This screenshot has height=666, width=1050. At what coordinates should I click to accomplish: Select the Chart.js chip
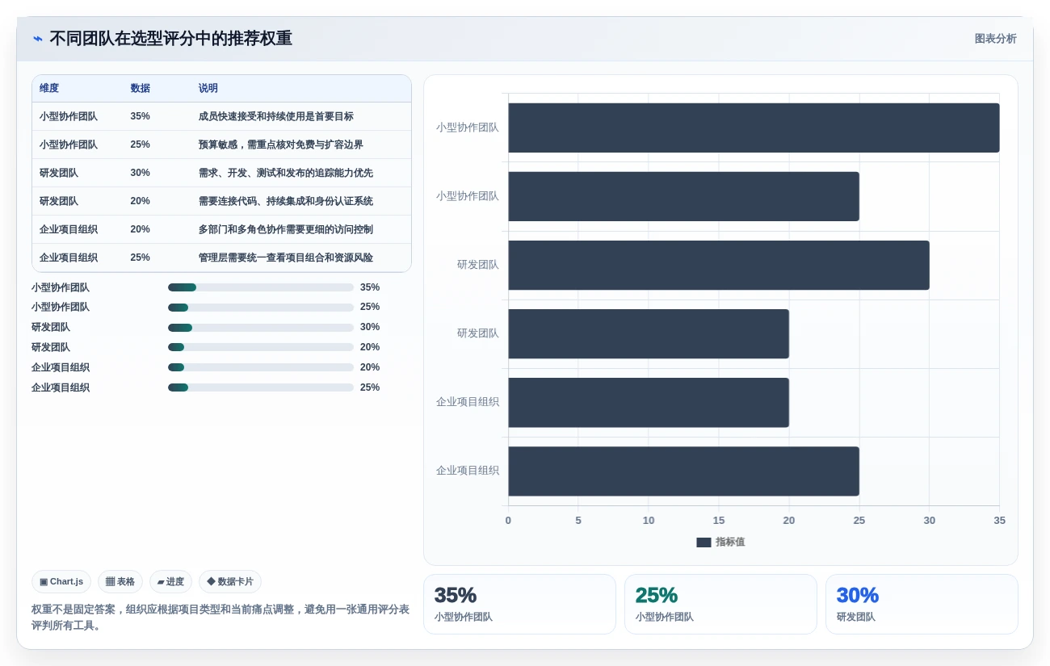tap(61, 581)
